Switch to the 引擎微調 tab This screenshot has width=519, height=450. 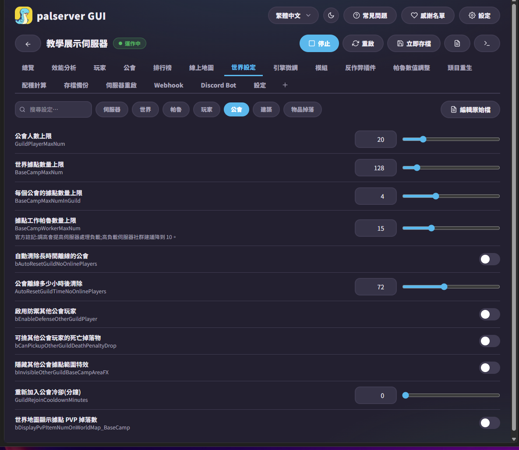285,68
